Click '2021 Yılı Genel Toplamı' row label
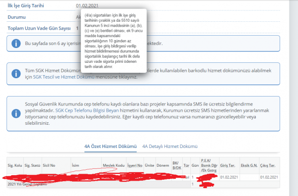The image size is (298, 196). pyautogui.click(x=27, y=184)
